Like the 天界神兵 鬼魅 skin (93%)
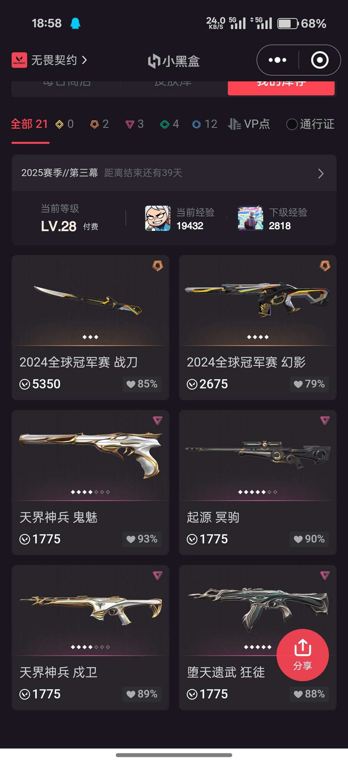348x764 pixels. click(x=142, y=539)
